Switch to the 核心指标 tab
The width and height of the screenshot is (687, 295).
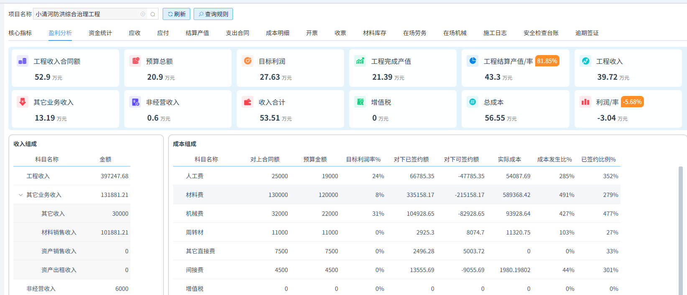20,33
